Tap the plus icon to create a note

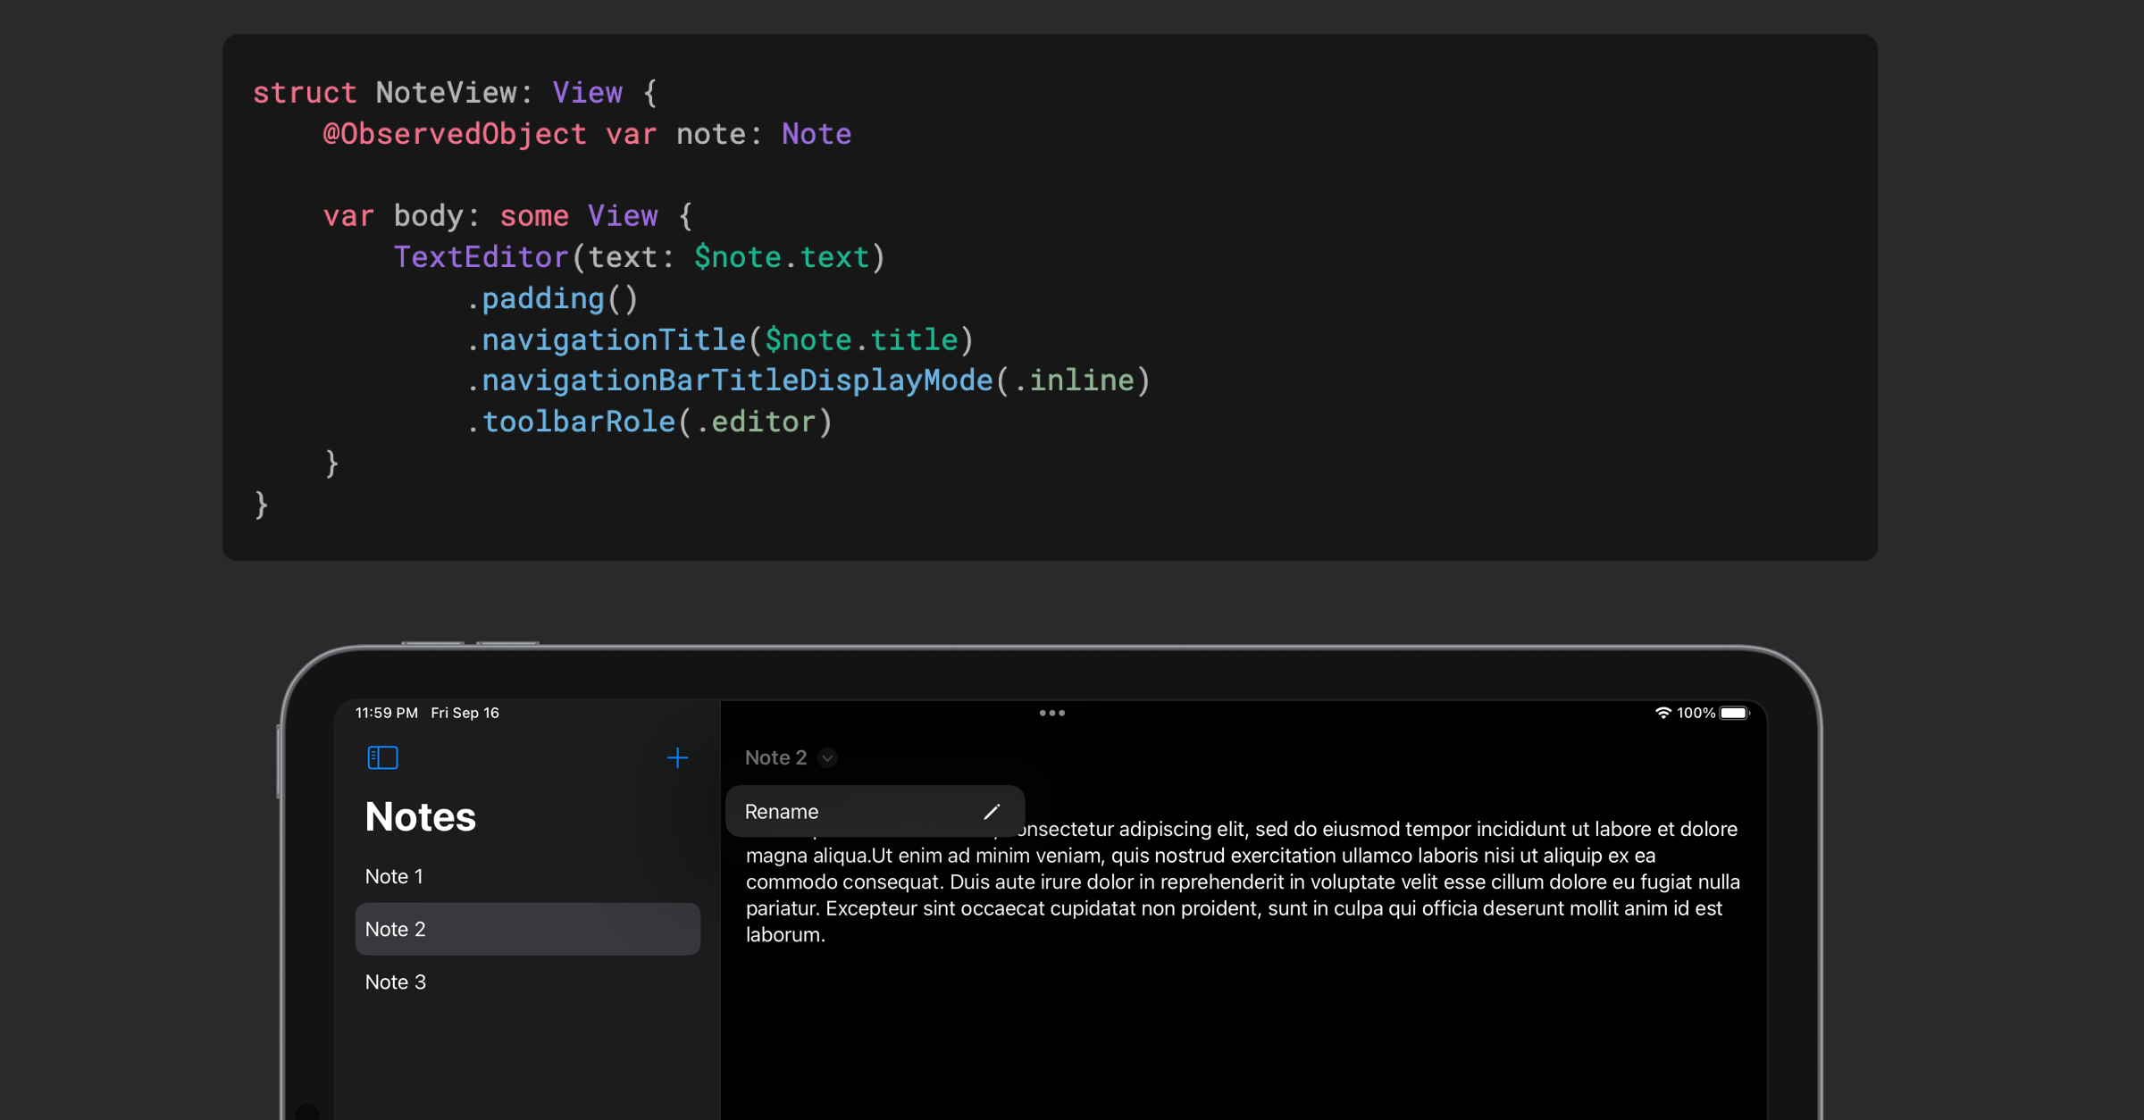678,756
